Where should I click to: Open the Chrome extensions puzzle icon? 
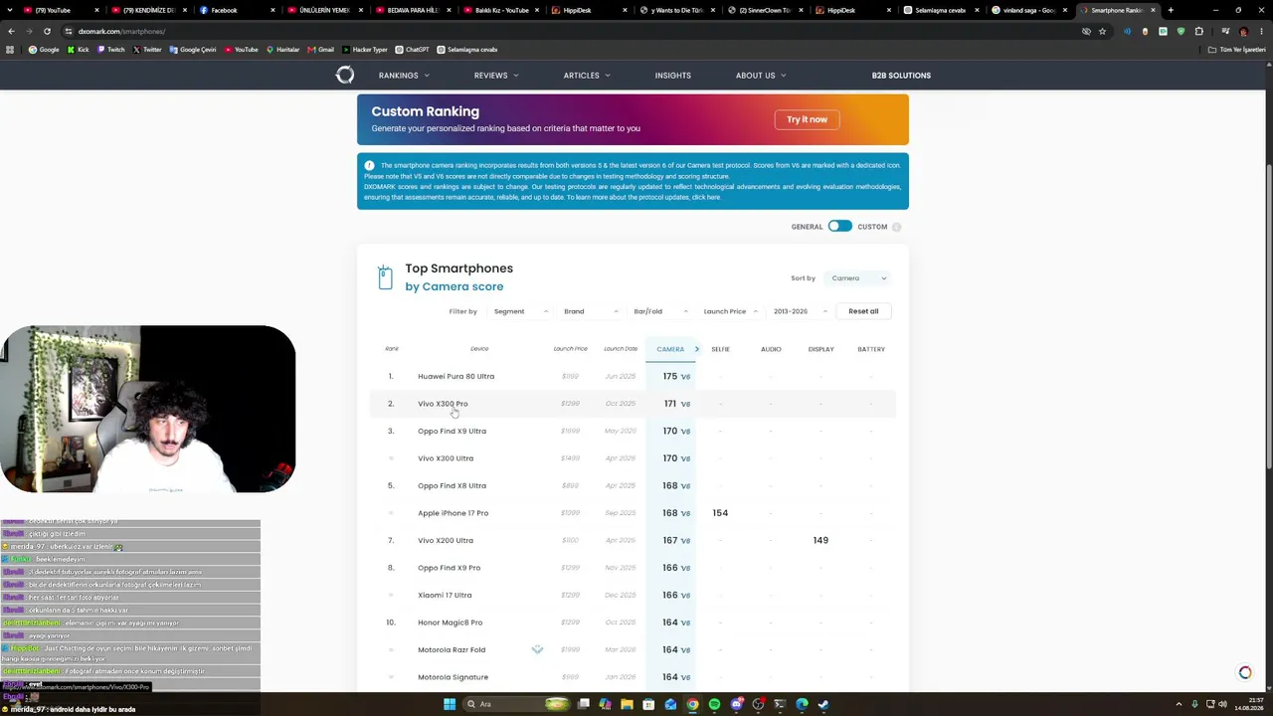pos(1199,31)
